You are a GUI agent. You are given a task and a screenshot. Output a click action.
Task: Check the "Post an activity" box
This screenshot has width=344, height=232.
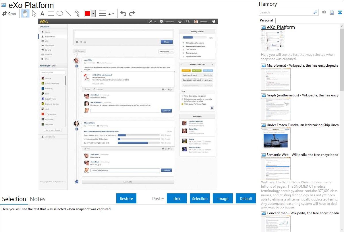pyautogui.click(x=183, y=53)
